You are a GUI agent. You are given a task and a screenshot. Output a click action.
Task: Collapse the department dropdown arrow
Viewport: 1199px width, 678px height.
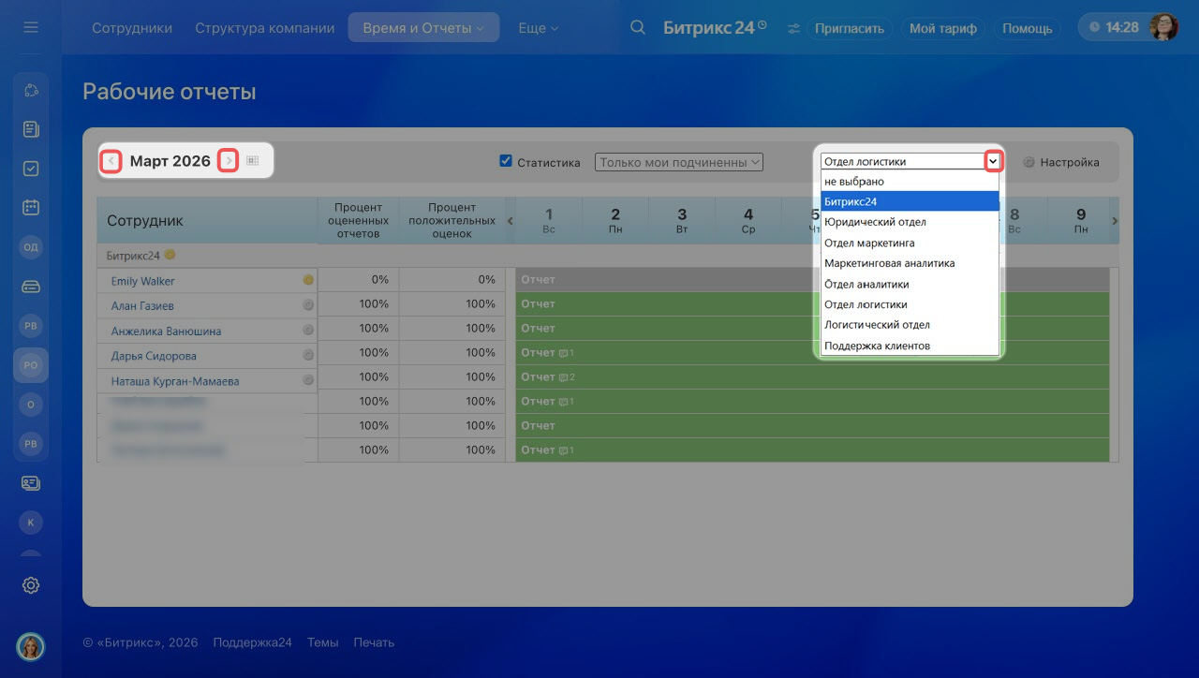(x=993, y=162)
